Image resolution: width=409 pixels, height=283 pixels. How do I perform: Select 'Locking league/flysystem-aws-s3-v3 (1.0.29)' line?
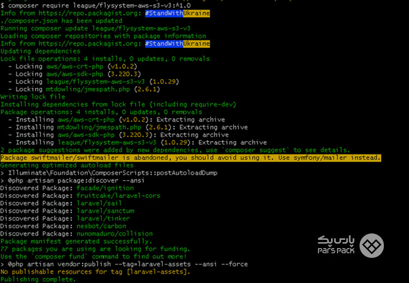coord(93,81)
